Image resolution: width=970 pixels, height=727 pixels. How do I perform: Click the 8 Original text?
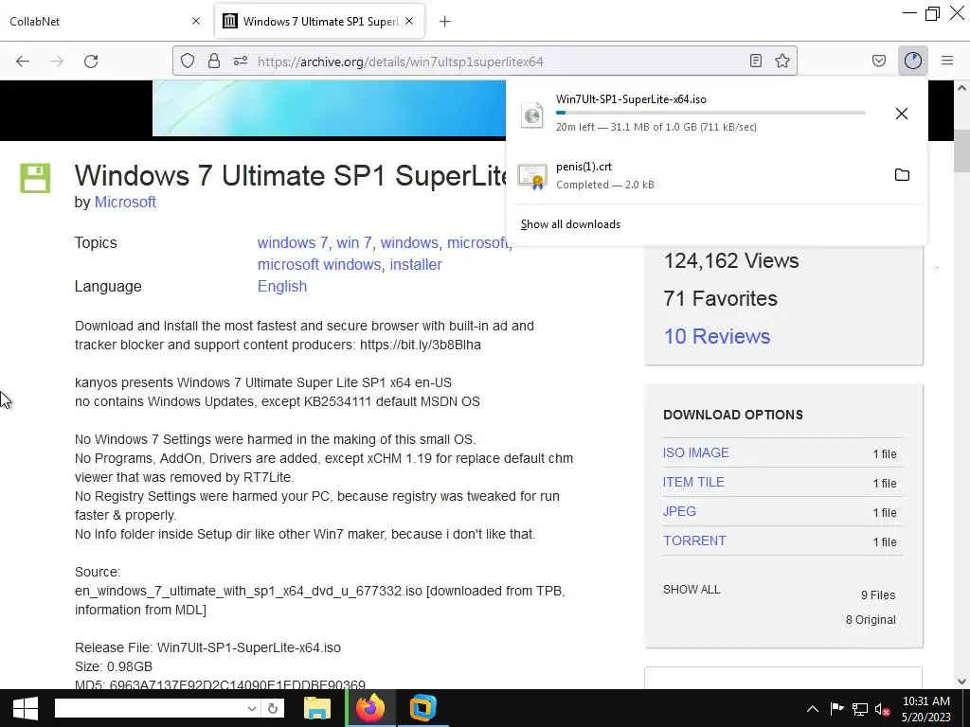pyautogui.click(x=871, y=620)
